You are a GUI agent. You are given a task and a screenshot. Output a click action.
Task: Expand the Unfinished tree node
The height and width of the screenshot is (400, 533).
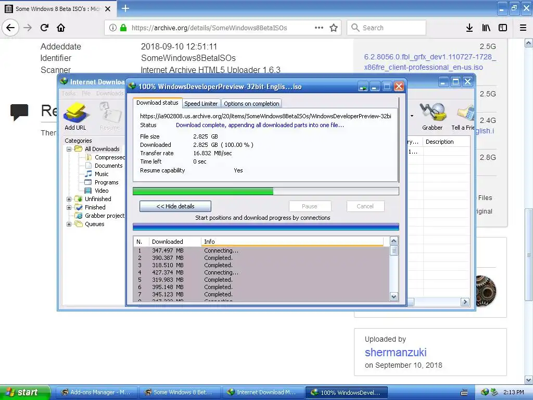click(69, 199)
